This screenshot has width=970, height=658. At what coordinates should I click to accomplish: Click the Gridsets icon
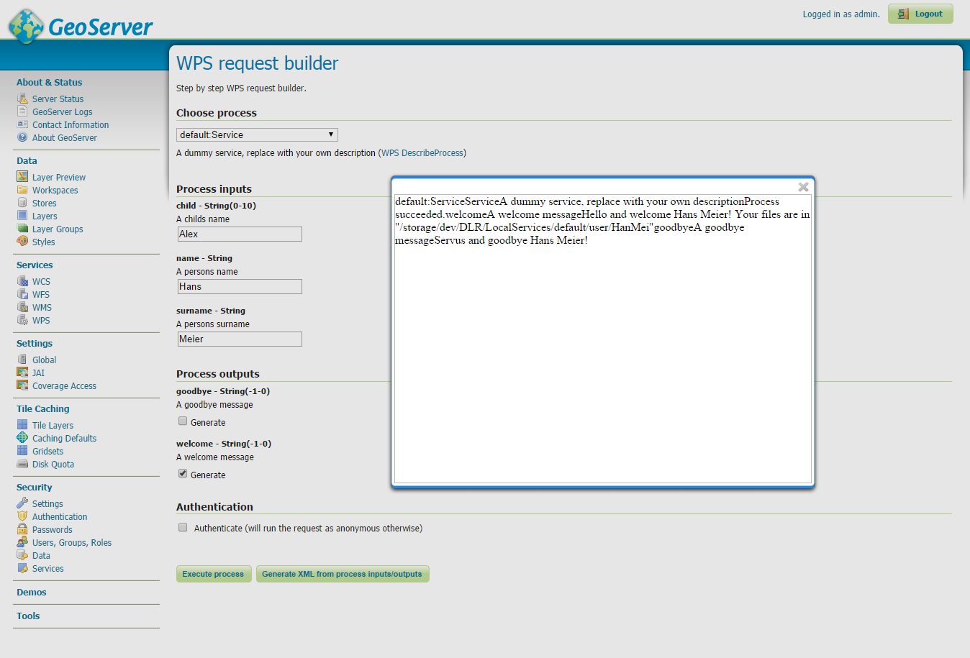22,451
